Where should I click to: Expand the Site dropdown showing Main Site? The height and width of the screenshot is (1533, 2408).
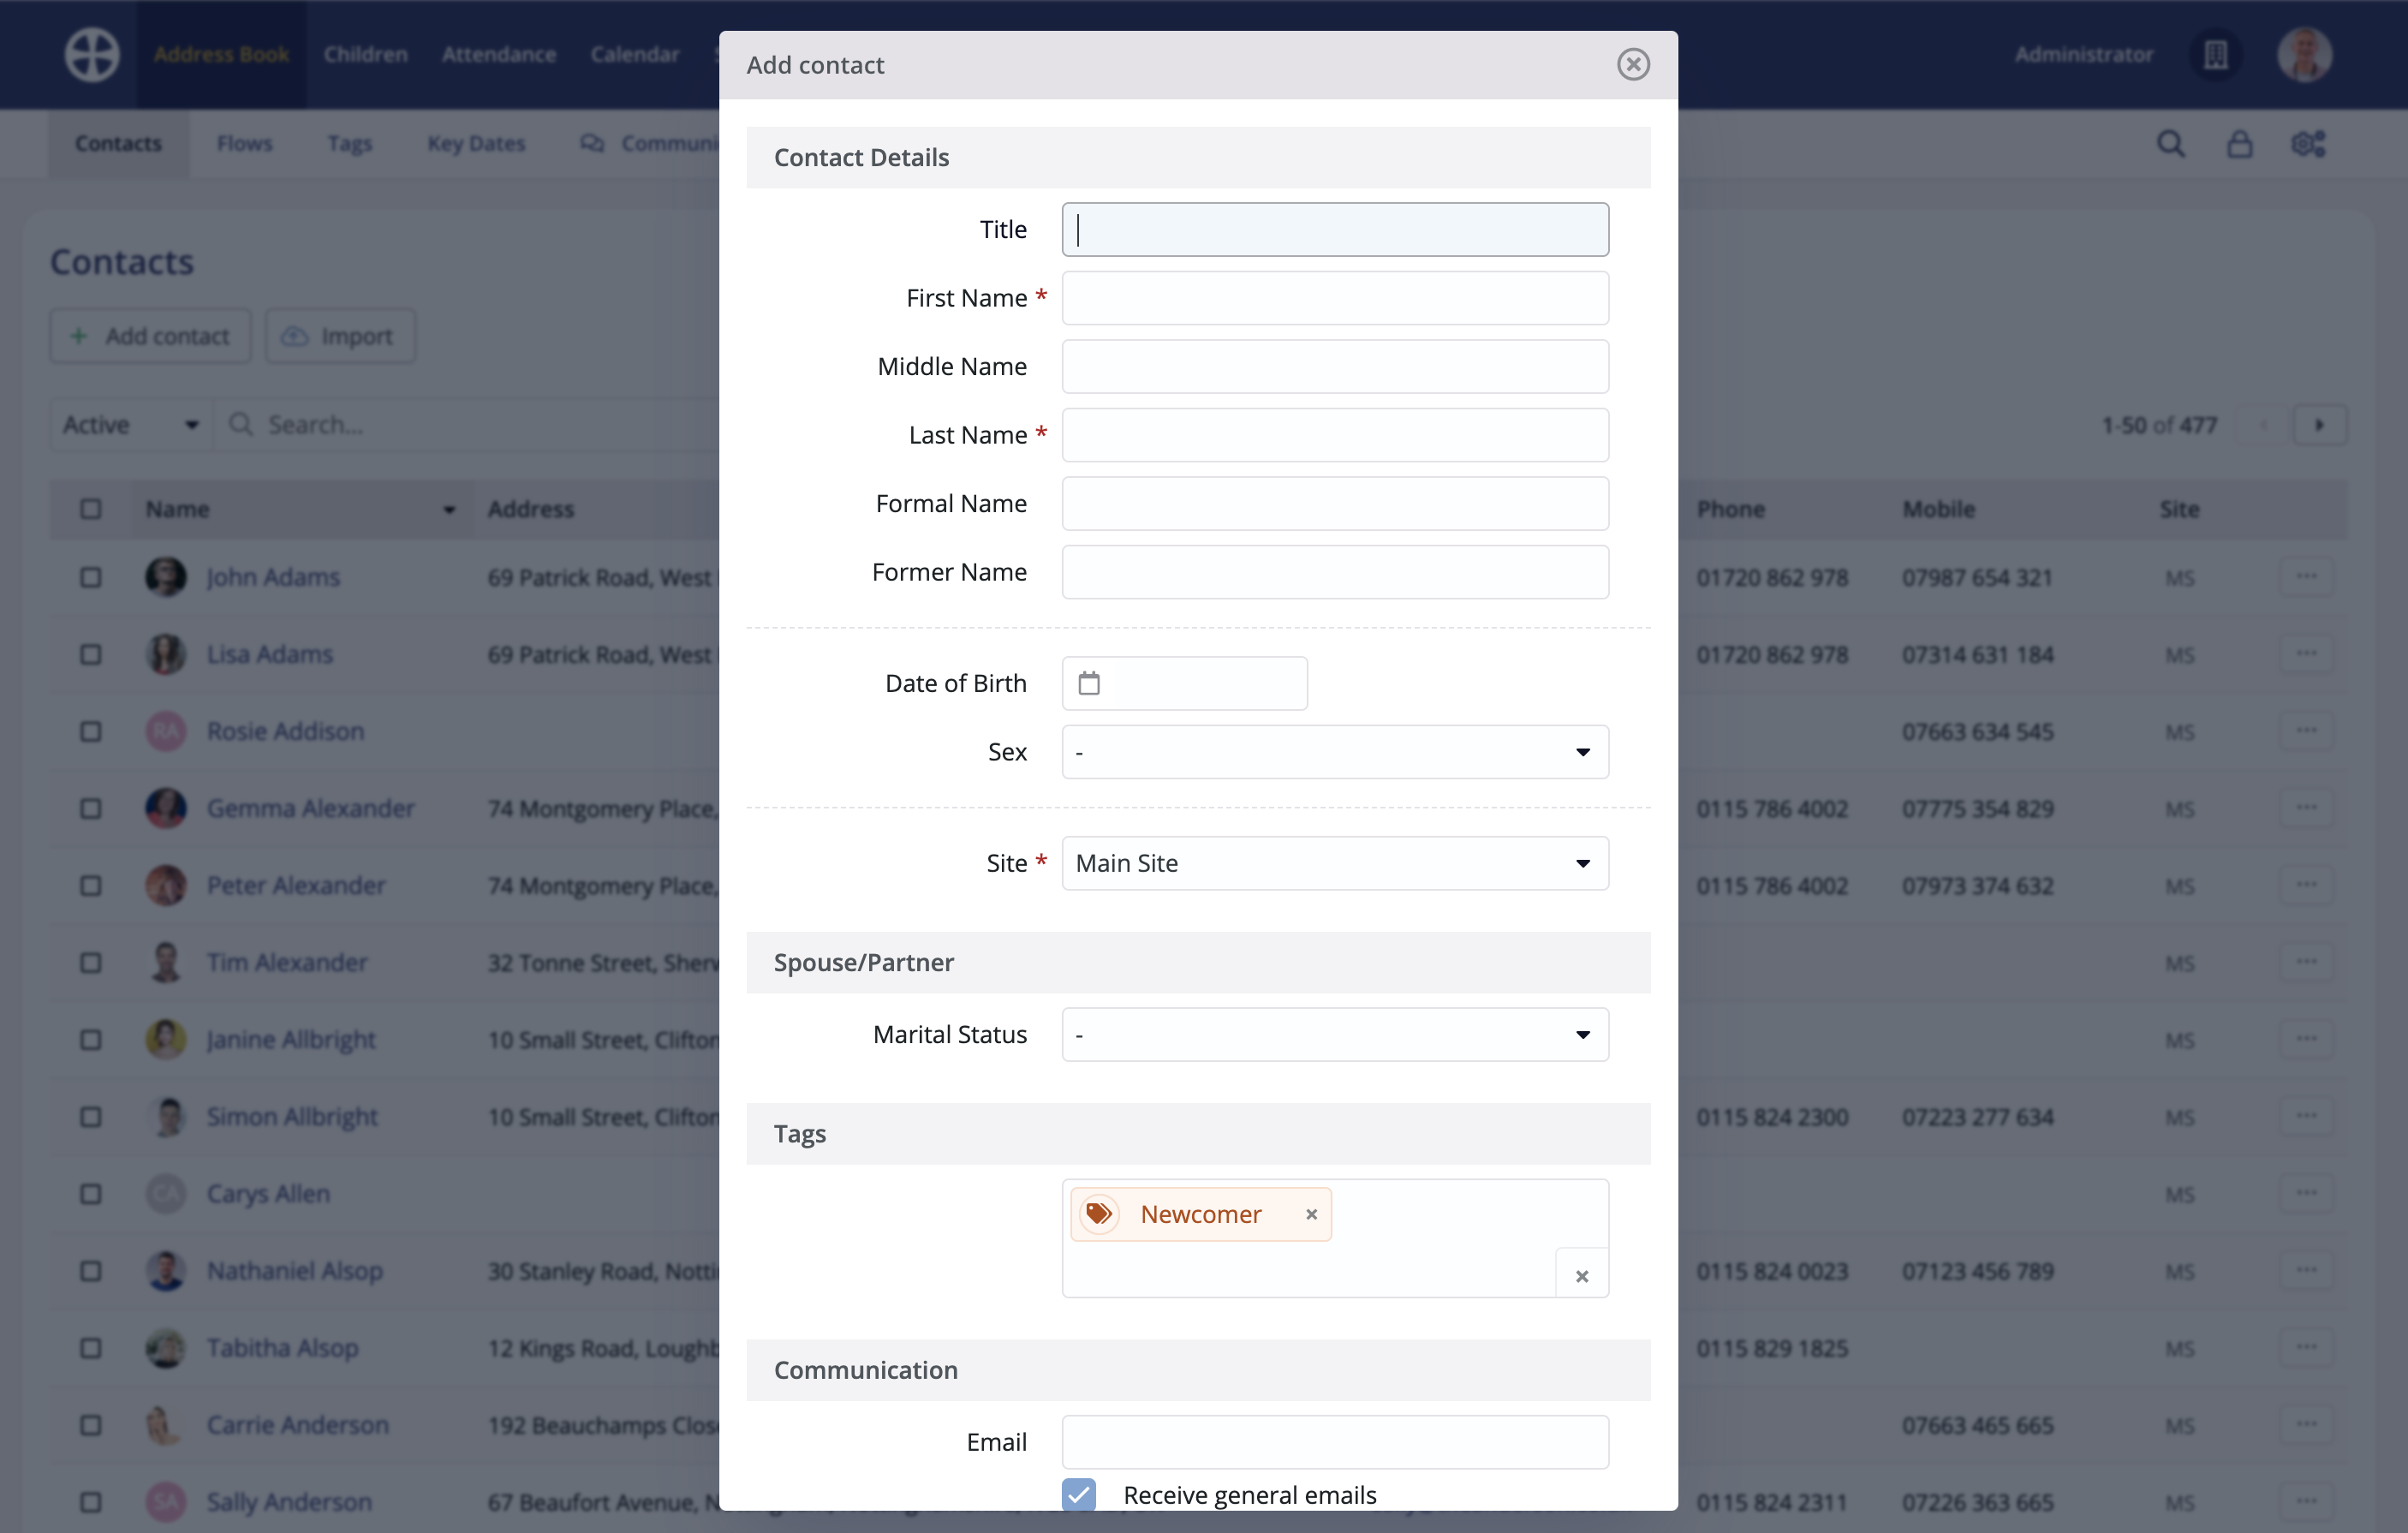click(1334, 863)
